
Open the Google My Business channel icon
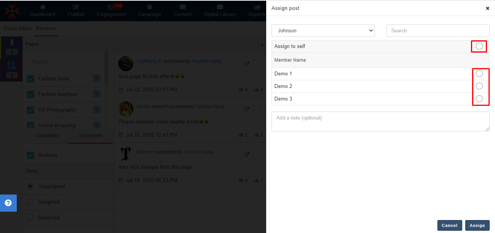[x=11, y=65]
